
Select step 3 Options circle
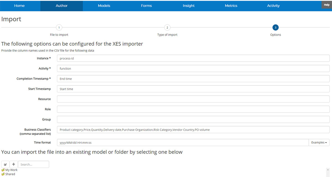pos(276,27)
